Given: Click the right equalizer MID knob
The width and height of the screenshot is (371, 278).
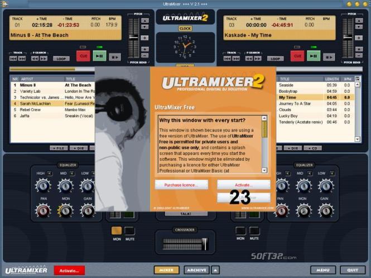Looking at the screenshot, I should click(x=304, y=186).
